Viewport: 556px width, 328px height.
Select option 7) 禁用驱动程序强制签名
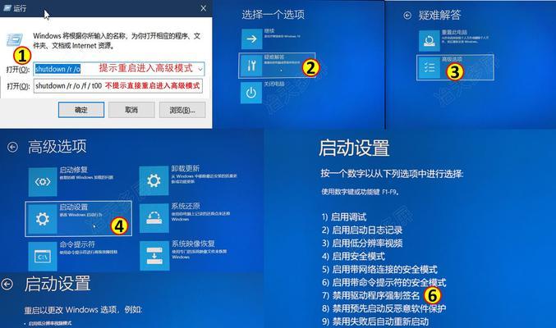tap(371, 295)
